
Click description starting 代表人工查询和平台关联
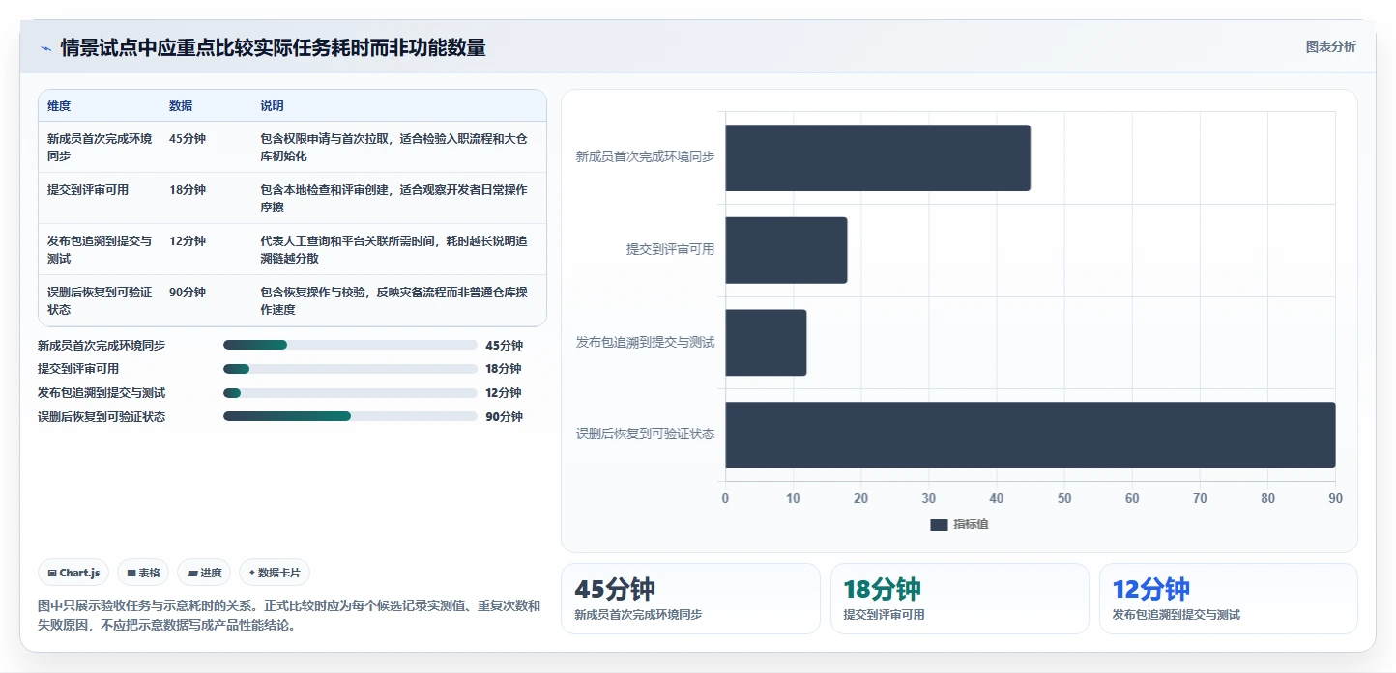pos(394,249)
